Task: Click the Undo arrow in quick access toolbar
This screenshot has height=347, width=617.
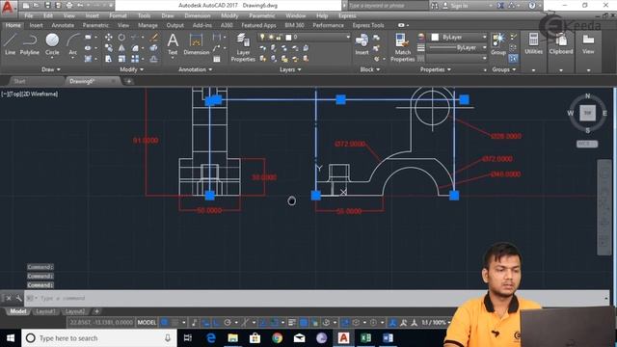Action: click(x=80, y=6)
